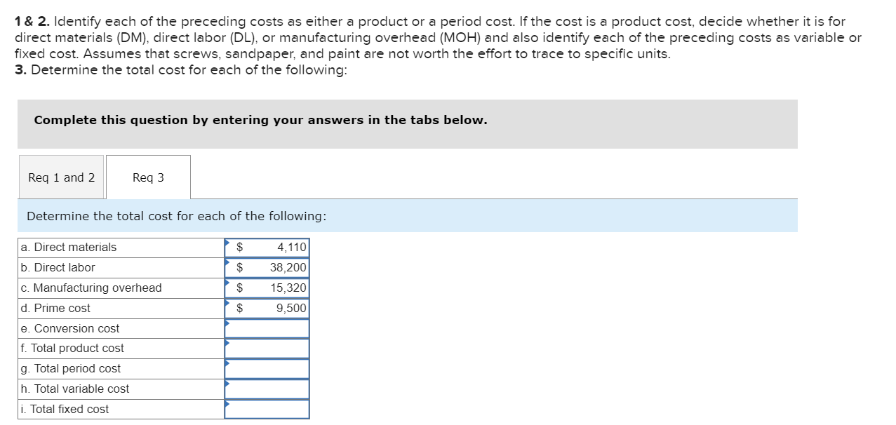Open the marker on the Prime cost row
This screenshot has width=896, height=425.
(227, 304)
